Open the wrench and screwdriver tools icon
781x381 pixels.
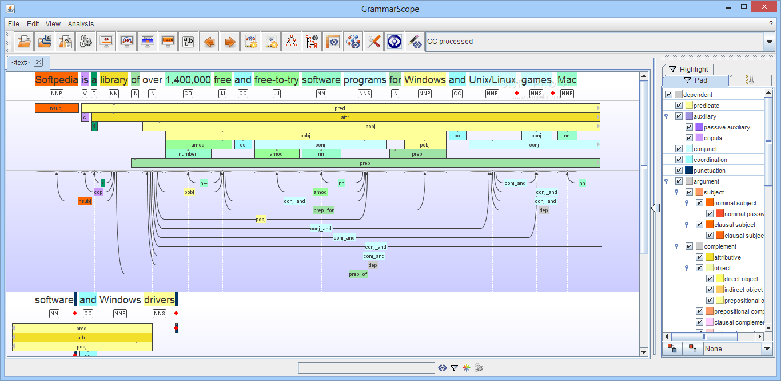pyautogui.click(x=374, y=42)
